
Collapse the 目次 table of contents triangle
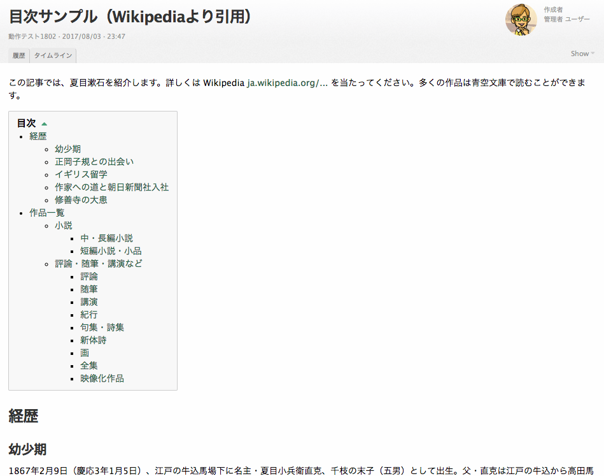tap(45, 124)
